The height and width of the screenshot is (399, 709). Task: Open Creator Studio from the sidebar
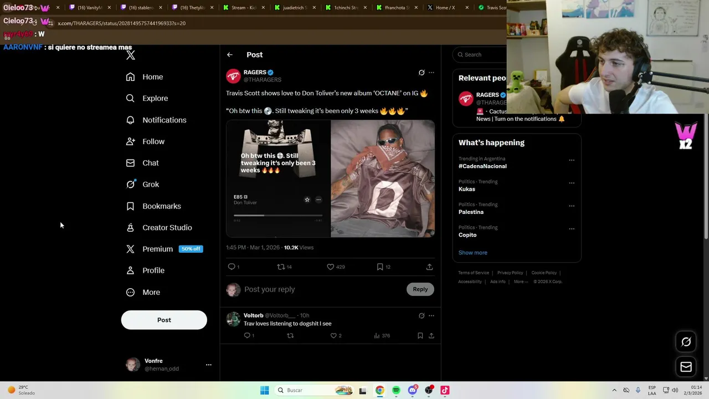pos(159,228)
